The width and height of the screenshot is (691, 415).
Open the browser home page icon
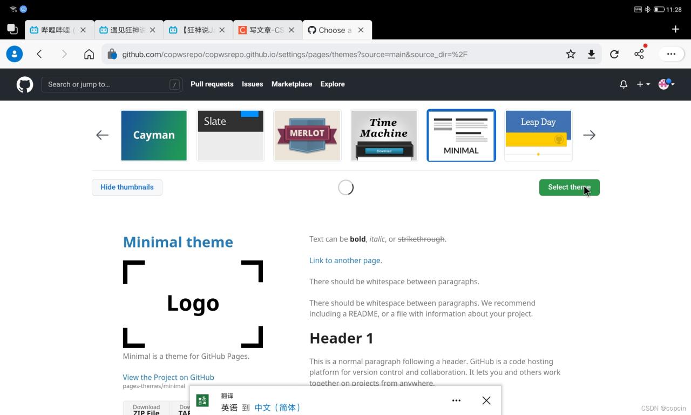pos(89,54)
